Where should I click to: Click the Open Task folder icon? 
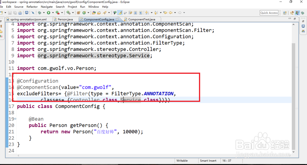(x=99, y=13)
